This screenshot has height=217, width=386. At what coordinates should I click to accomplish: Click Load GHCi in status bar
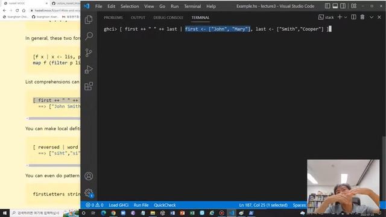click(x=118, y=205)
